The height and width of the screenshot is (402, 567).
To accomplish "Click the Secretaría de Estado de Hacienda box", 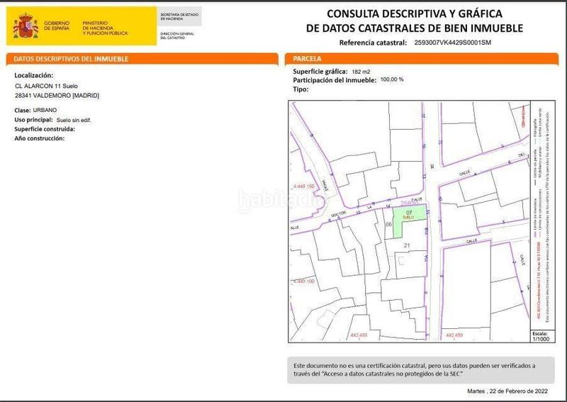I will click(x=180, y=17).
